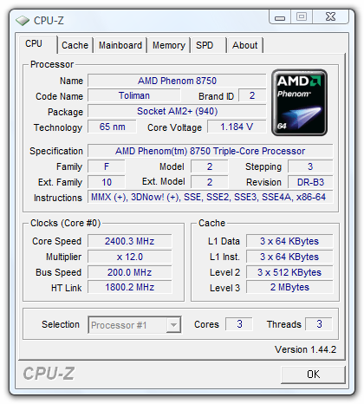Click the Revision value DR-B3

[310, 182]
